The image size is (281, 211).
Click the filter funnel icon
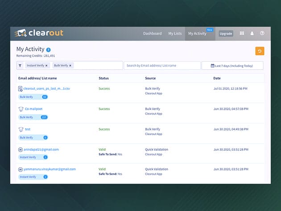pos(20,66)
